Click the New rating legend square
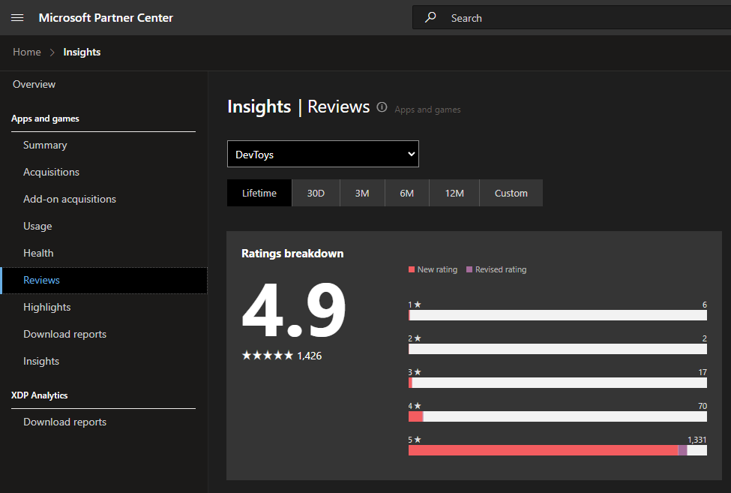 pos(412,269)
